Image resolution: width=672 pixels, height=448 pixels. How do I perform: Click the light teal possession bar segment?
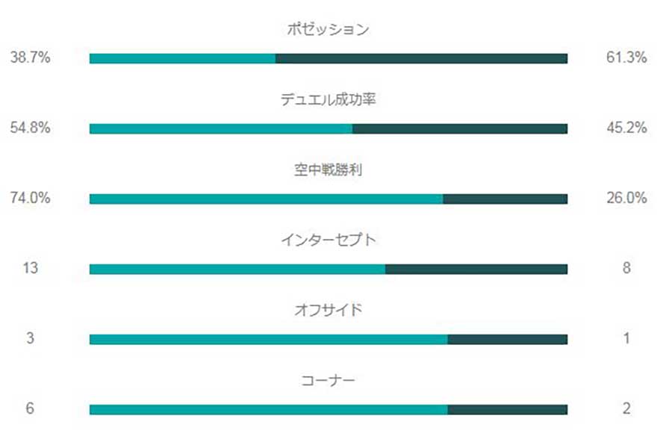[182, 59]
